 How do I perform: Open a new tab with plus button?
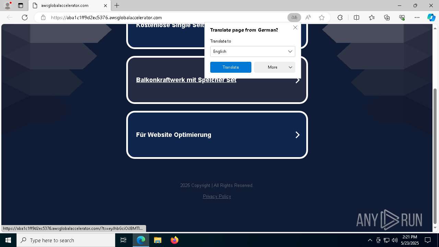[x=117, y=5]
